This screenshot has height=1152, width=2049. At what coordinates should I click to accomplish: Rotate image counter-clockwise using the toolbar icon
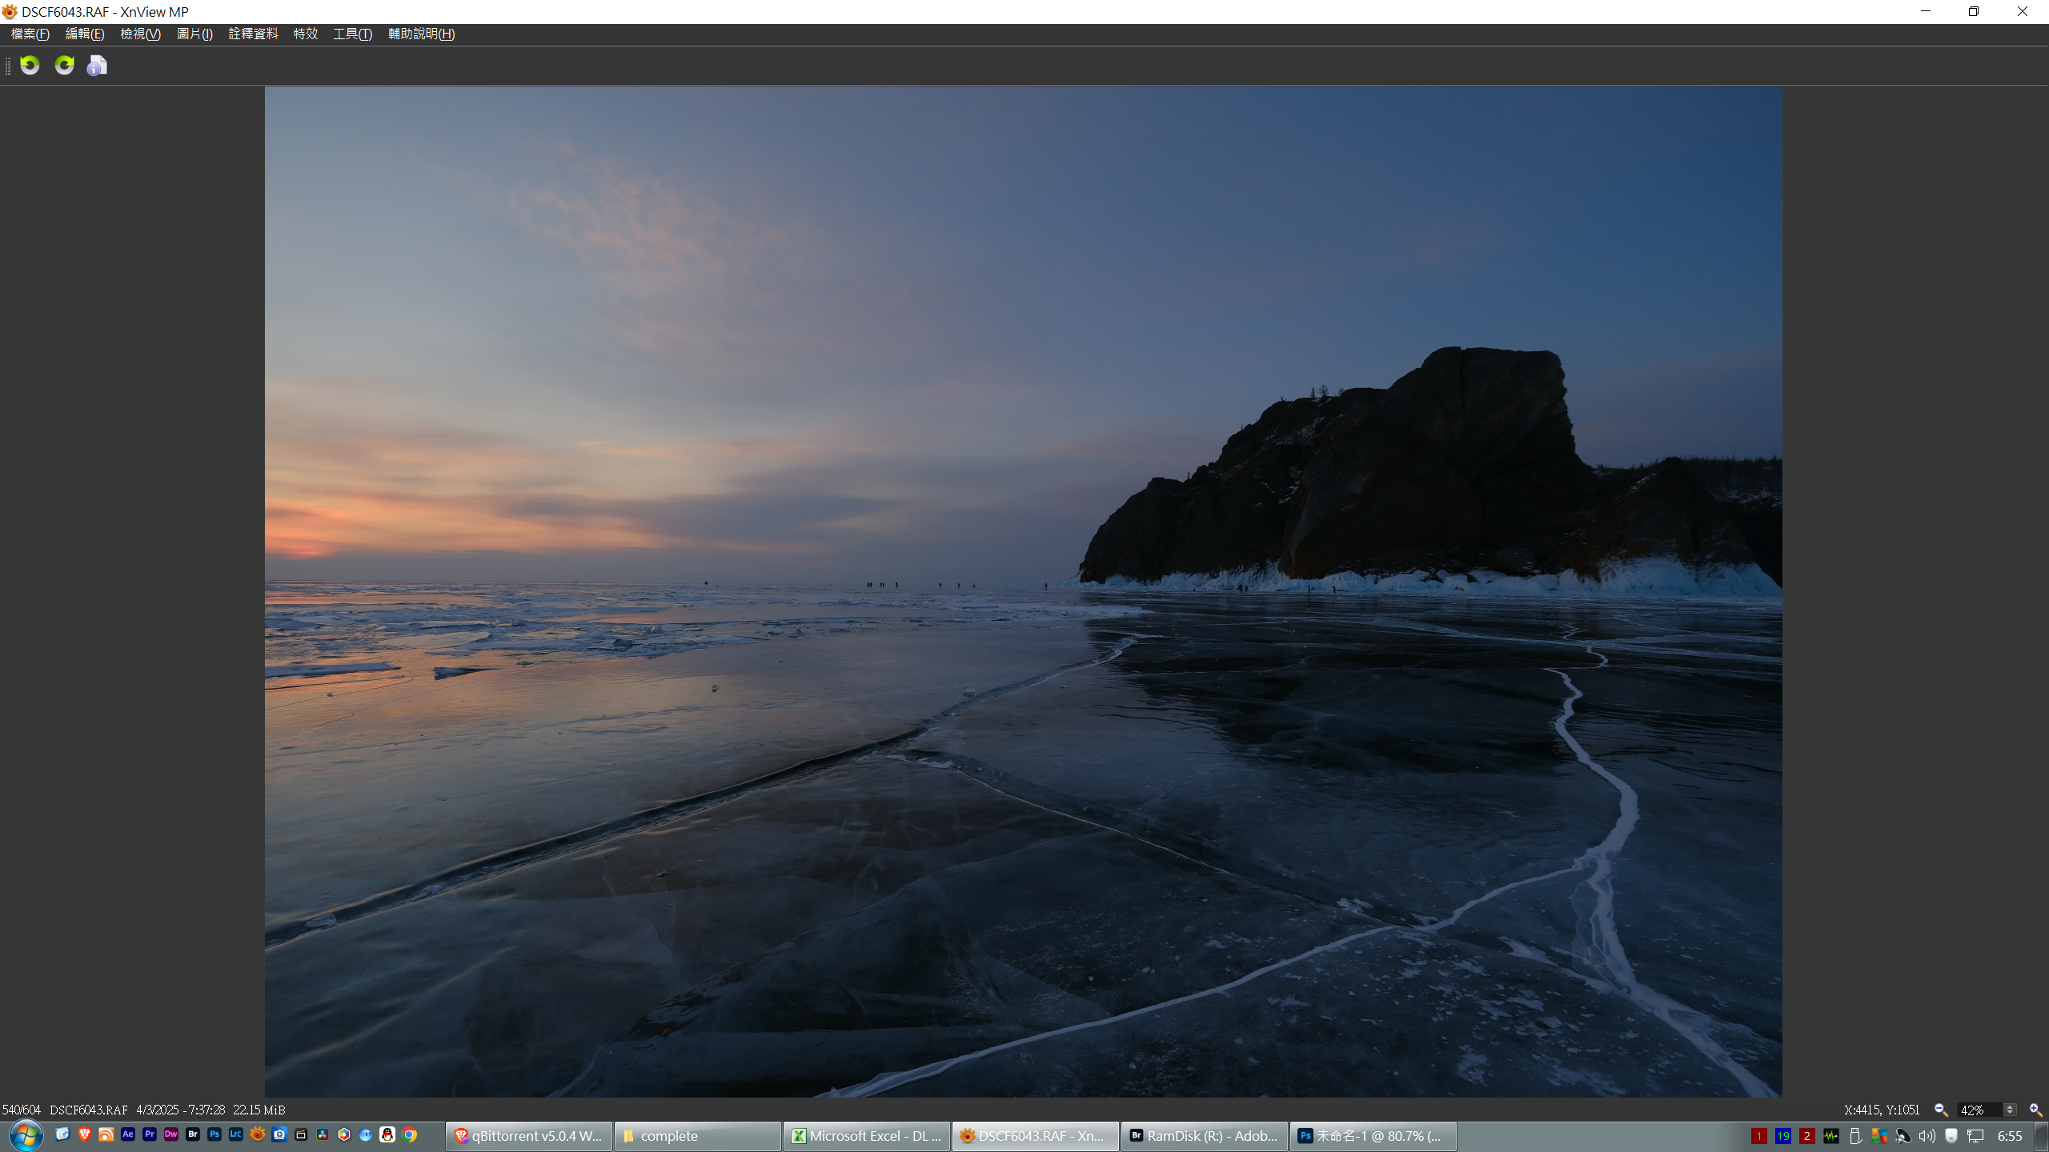30,65
